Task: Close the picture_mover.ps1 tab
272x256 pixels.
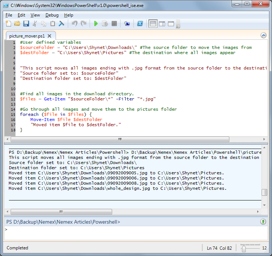Action: (50, 36)
